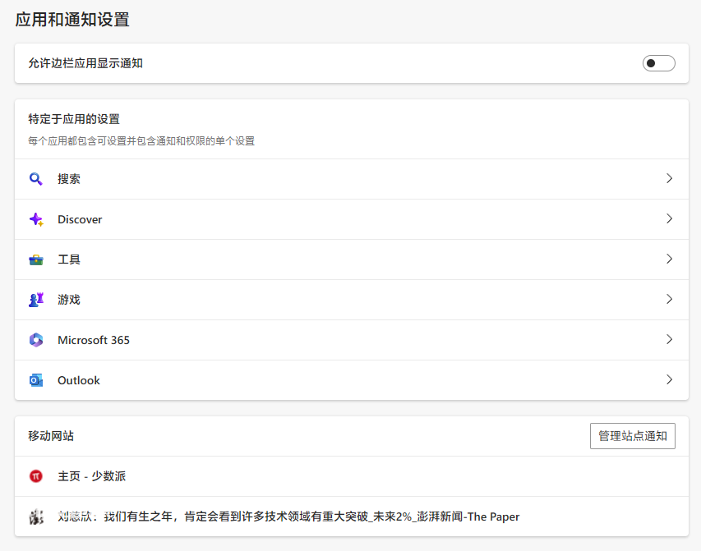Click the 允许边栏应用显示通知 label
701x551 pixels.
click(85, 63)
